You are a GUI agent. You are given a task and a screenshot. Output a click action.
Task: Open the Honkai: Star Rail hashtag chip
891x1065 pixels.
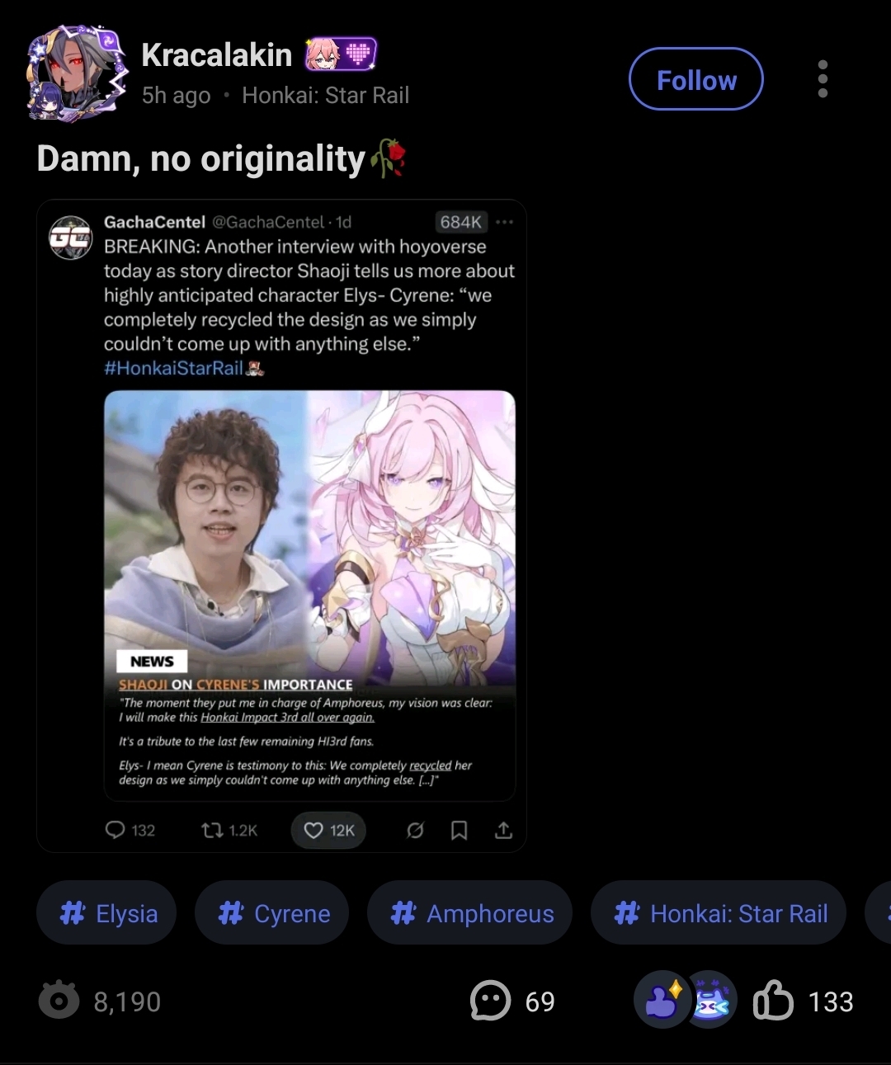click(x=719, y=913)
